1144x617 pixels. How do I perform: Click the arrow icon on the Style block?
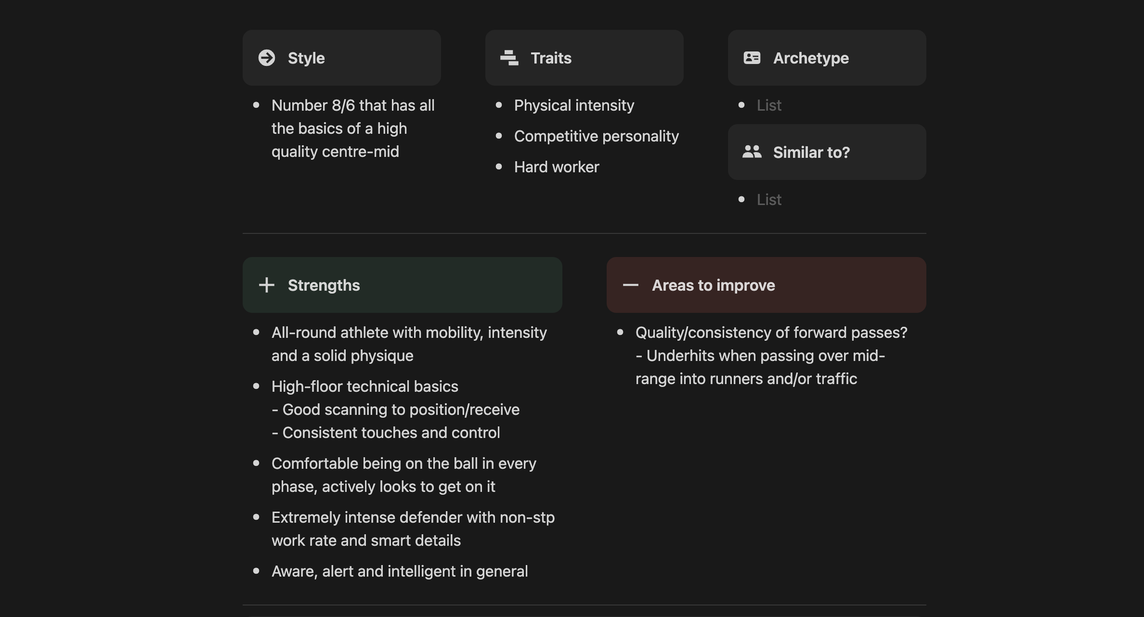tap(267, 57)
